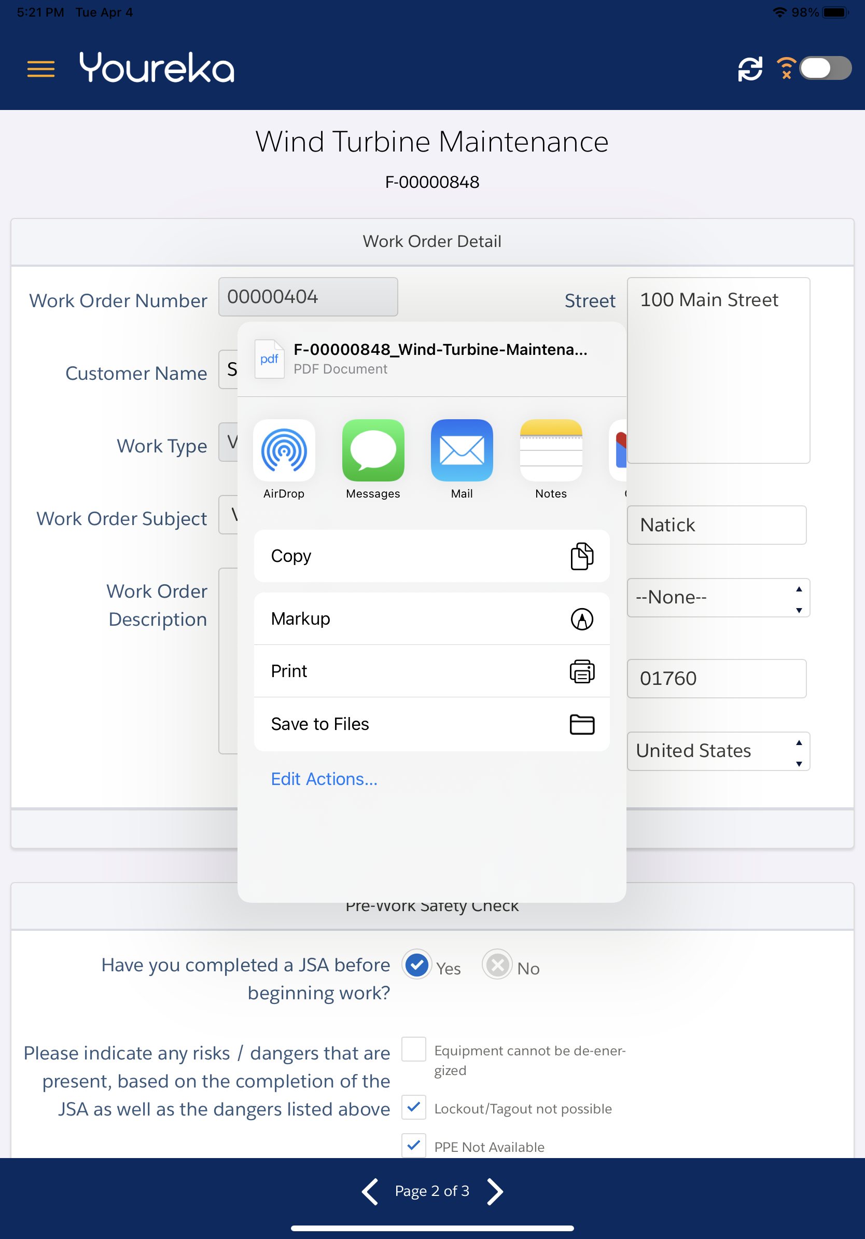Tap the offline wifi status icon
865x1239 pixels.
(786, 68)
